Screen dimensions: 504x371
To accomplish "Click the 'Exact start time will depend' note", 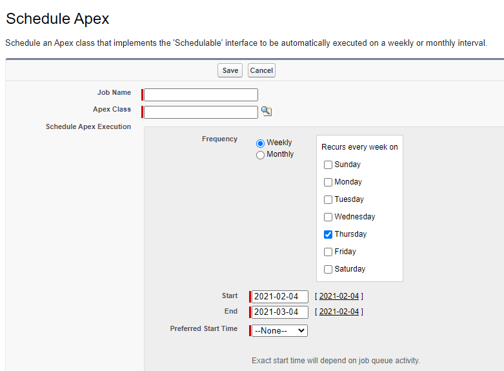I will [336, 361].
